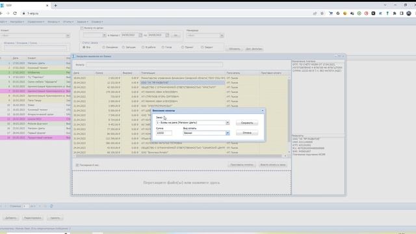Viewport: 416px width, 234px height.
Task: Open the Справочники menu
Action: point(36,21)
